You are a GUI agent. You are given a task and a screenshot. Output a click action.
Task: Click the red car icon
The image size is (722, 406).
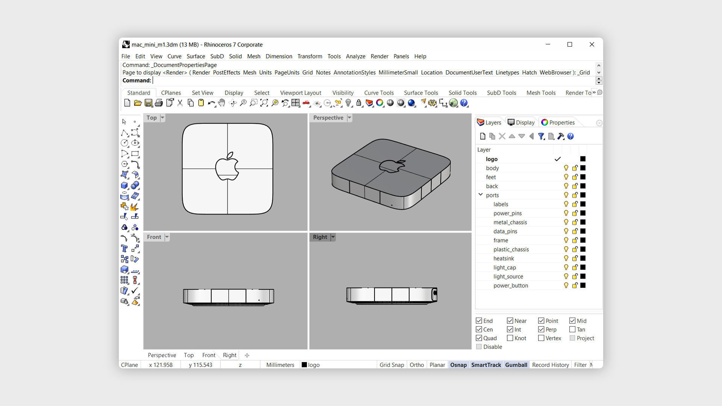click(306, 103)
